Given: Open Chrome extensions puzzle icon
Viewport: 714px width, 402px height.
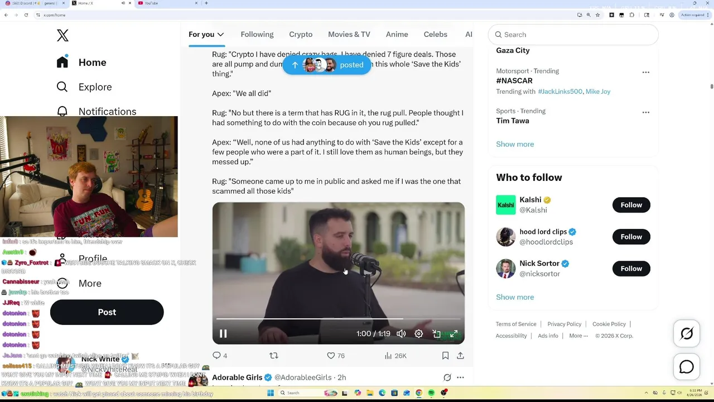Looking at the screenshot, I should pyautogui.click(x=631, y=15).
